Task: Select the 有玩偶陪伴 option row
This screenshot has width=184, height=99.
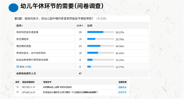Action: 81,39
